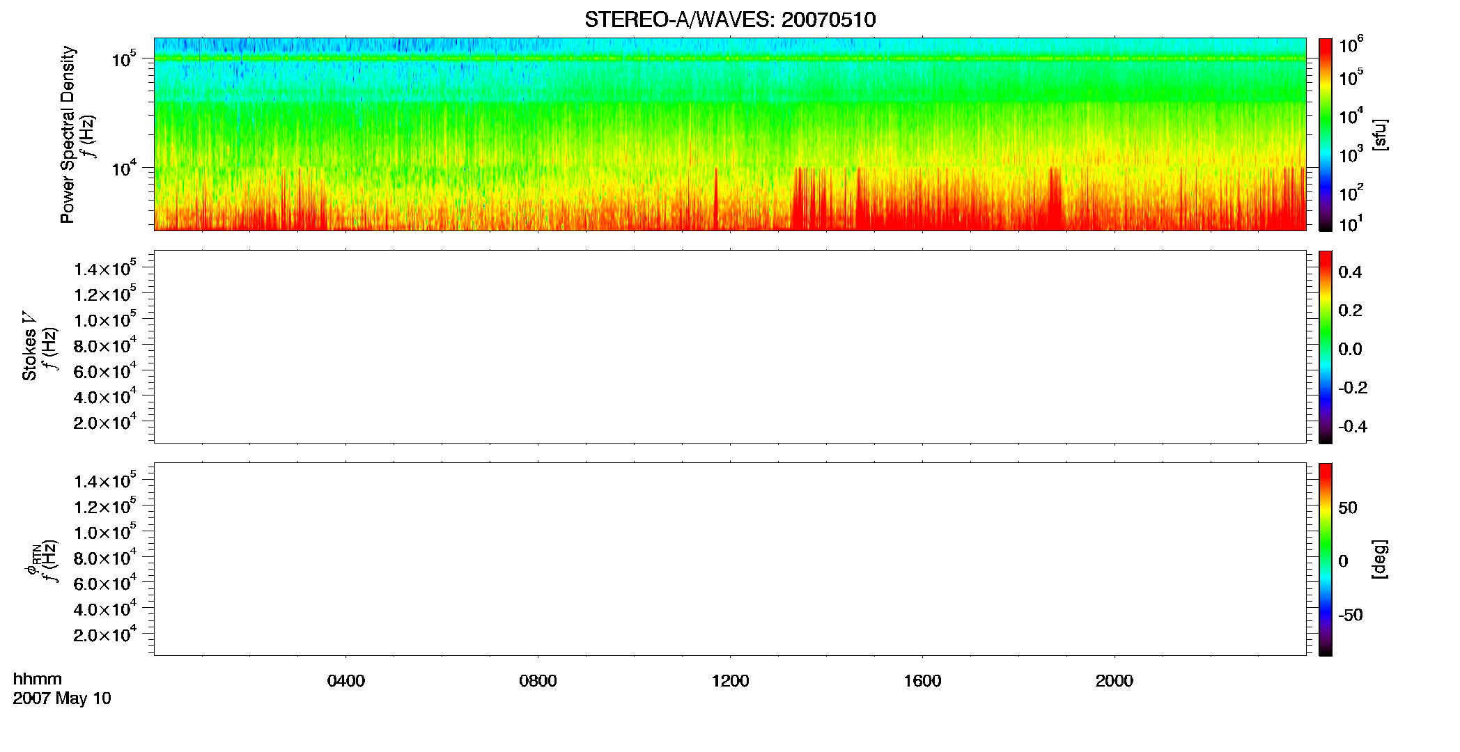Click the Power Spectral Density axis label
The height and width of the screenshot is (752, 1460).
(68, 134)
